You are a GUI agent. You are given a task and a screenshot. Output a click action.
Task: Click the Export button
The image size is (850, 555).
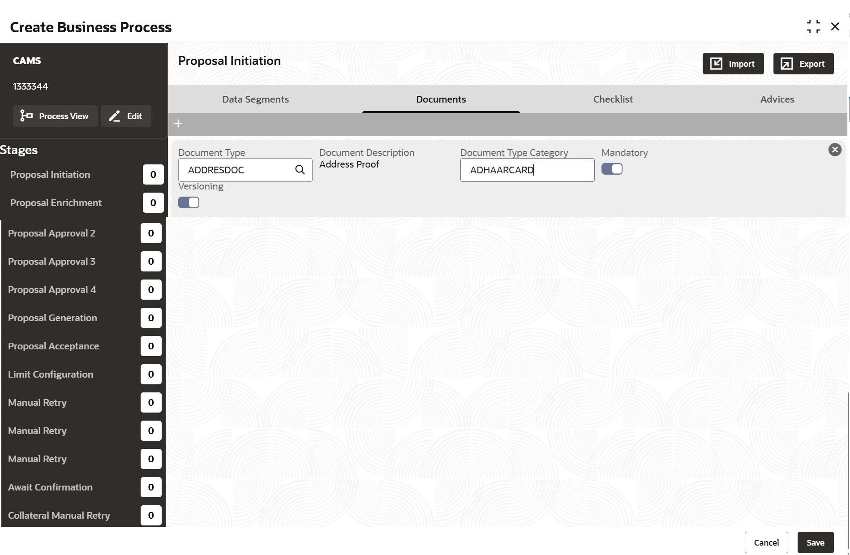point(803,64)
